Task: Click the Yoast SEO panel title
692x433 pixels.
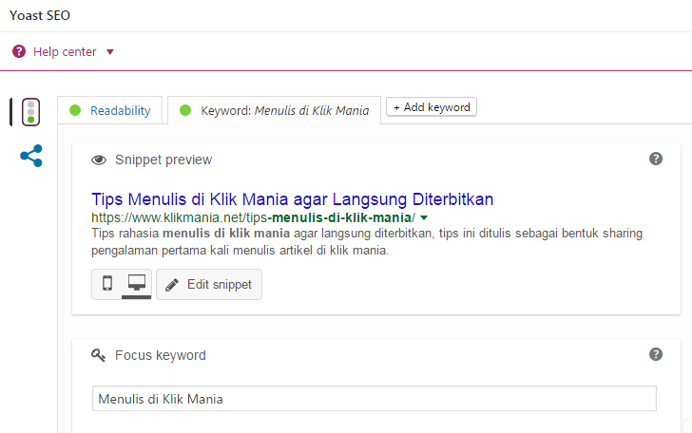Action: point(40,15)
